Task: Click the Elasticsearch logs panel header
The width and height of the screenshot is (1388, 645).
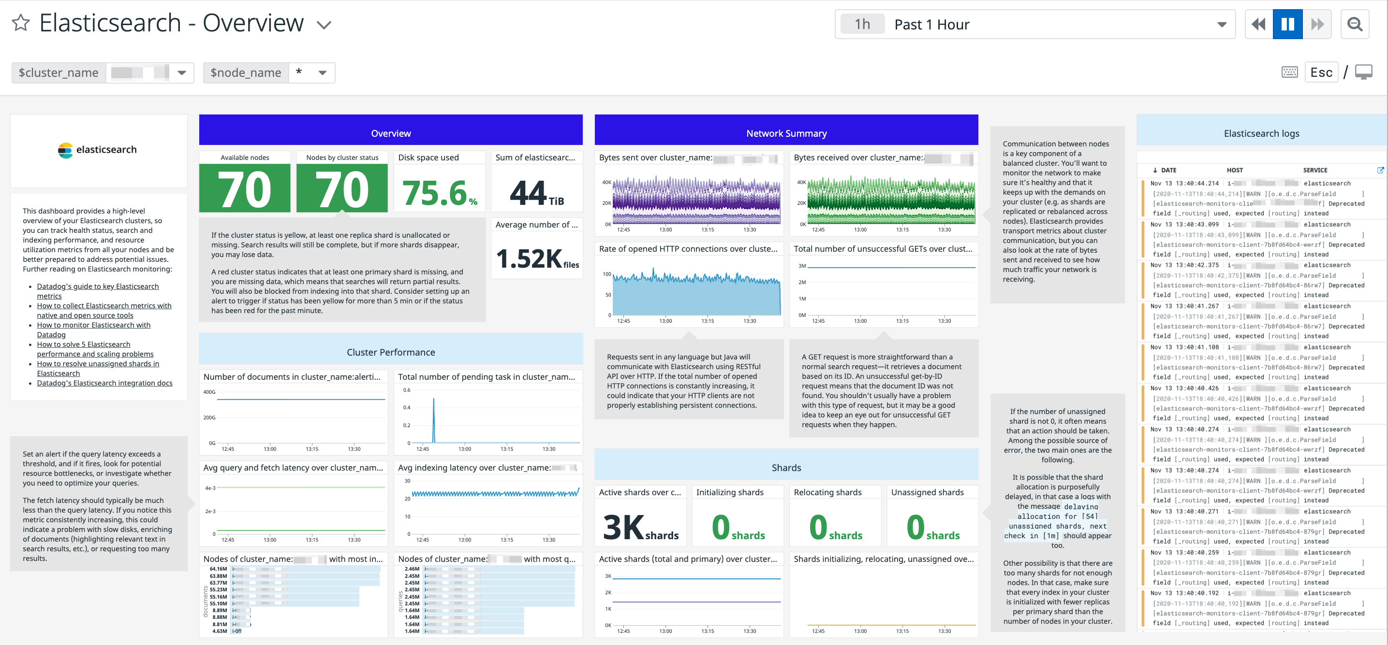Action: (1261, 130)
